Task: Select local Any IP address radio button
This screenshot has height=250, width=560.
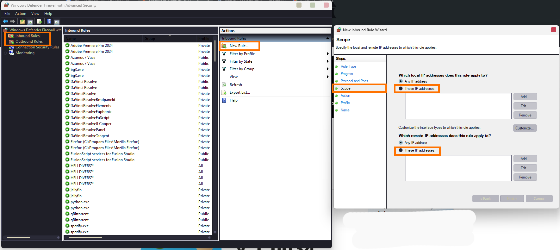Action: point(401,81)
